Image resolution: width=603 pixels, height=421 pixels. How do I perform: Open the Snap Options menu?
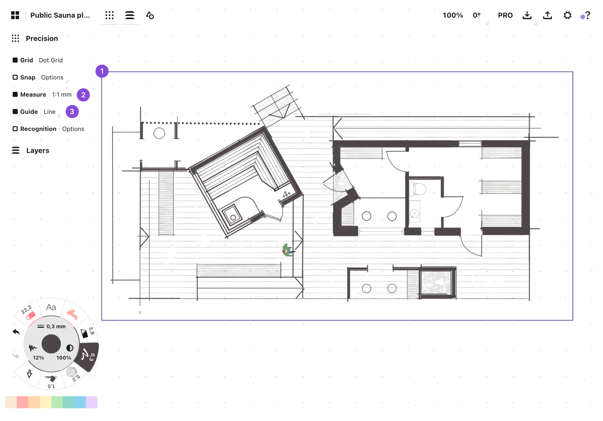52,77
